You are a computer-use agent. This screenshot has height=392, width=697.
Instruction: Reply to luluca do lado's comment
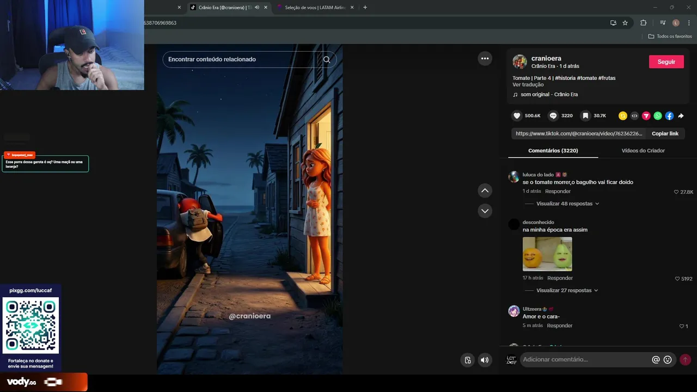pos(558,192)
